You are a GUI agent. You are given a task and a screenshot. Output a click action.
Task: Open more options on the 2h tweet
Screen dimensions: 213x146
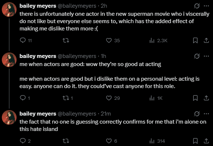(206, 6)
